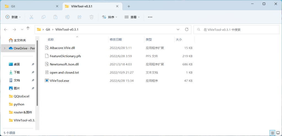Open the 排序 sort dropdown
This screenshot has height=136, width=282.
pyautogui.click(x=110, y=17)
